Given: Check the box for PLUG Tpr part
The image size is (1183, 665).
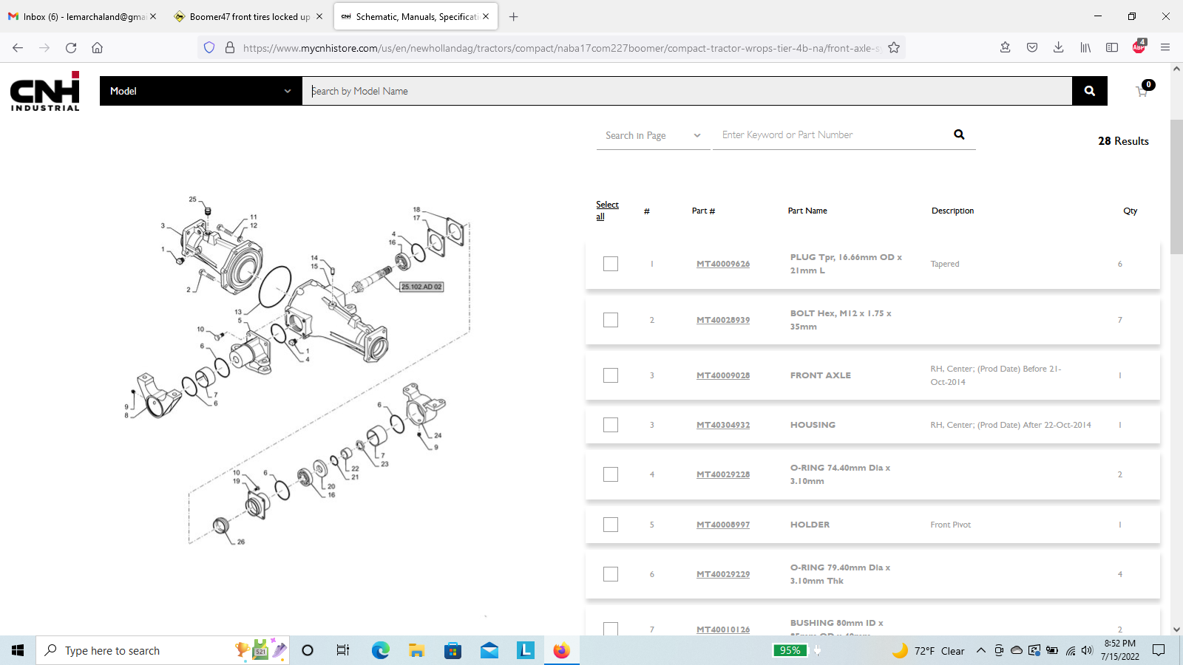Looking at the screenshot, I should (611, 264).
